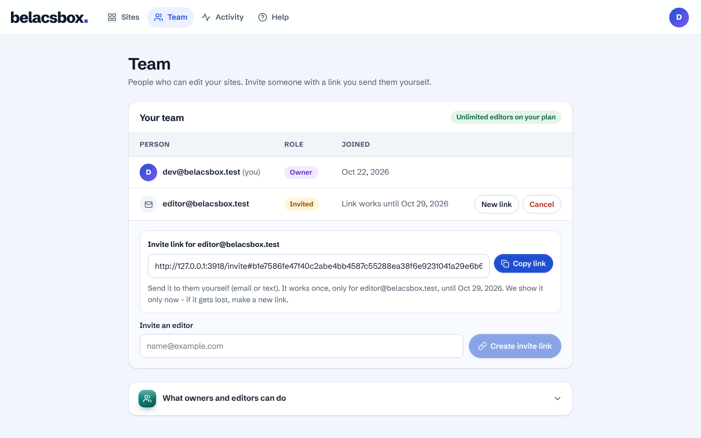Click the Oct 22, 2026 joined date
The height and width of the screenshot is (438, 701).
[x=365, y=172]
